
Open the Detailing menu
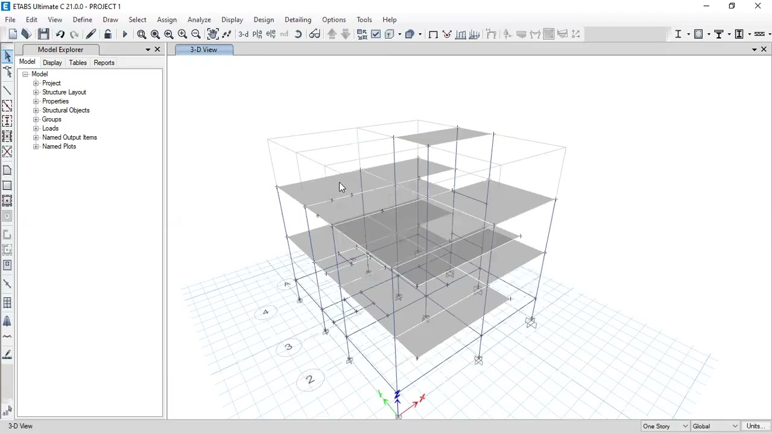click(x=298, y=19)
